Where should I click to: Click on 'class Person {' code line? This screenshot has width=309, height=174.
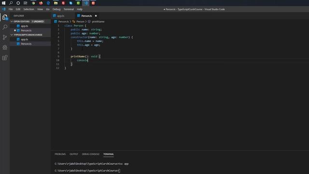(75, 26)
